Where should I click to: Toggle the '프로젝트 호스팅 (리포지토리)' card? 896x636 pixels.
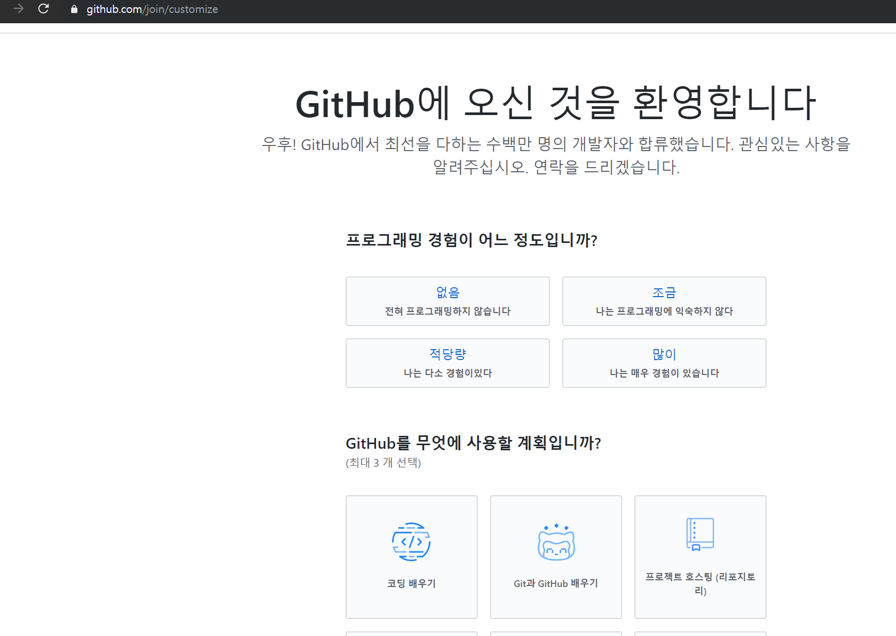coord(700,557)
